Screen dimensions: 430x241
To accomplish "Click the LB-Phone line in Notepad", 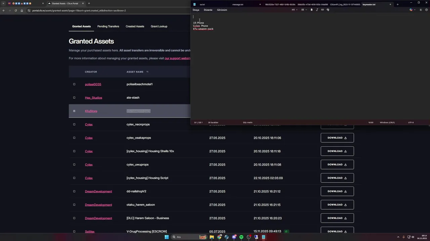I will (199, 23).
